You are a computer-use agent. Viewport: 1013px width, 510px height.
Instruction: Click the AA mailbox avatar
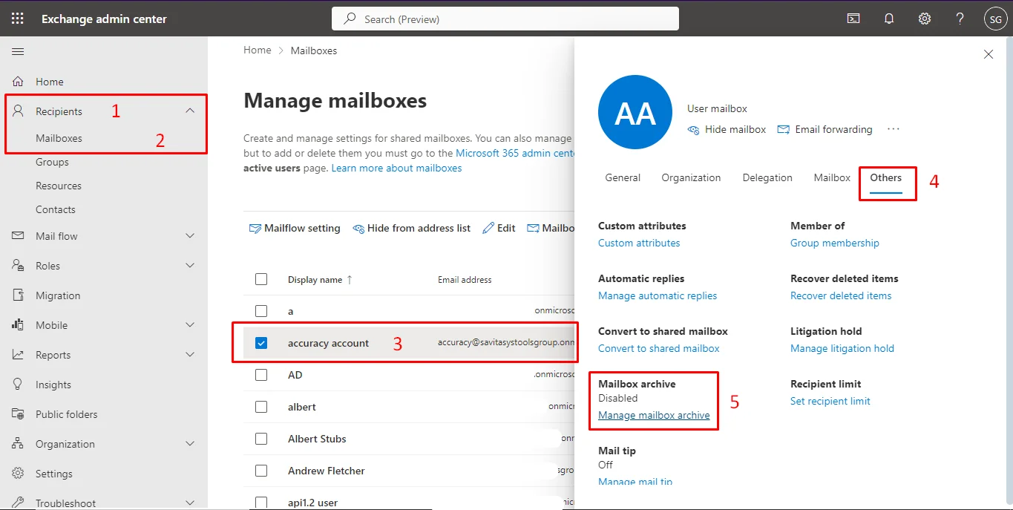point(635,112)
